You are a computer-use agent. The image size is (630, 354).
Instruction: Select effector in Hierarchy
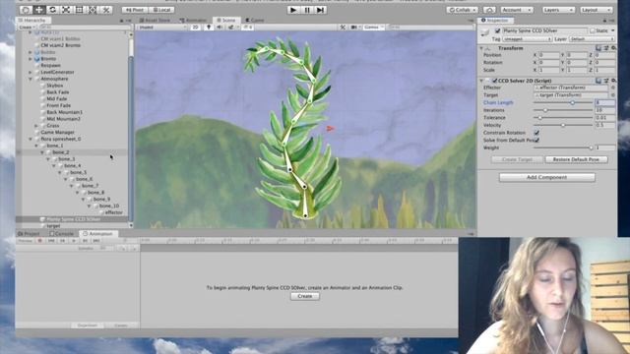coord(113,212)
